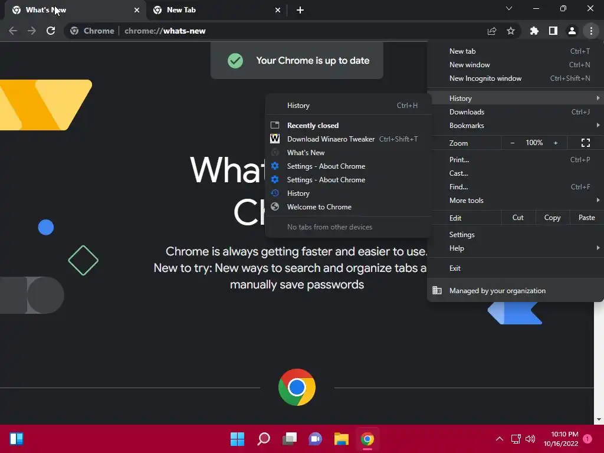Choose Exit from the menu

[516, 268]
